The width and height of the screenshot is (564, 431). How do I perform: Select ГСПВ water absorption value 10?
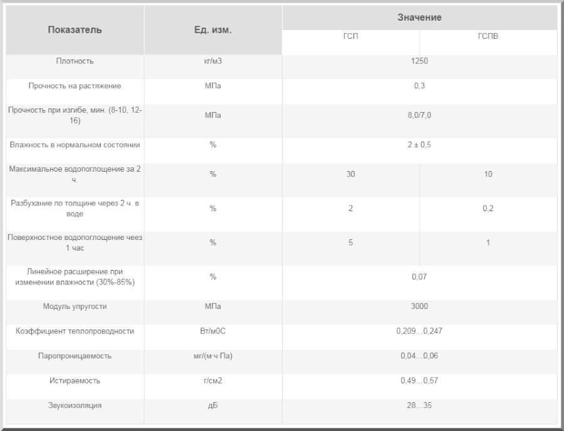tap(488, 174)
